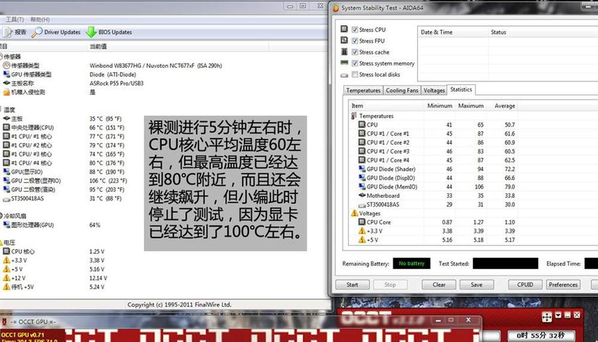Collapse the Temperatures group in Statistics
Image resolution: width=598 pixels, height=342 pixels.
pyautogui.click(x=354, y=116)
